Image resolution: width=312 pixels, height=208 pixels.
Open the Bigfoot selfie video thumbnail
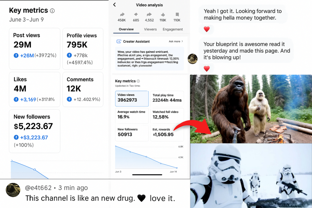tap(251, 109)
